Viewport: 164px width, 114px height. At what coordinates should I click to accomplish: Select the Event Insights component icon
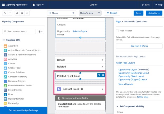coord(5,90)
